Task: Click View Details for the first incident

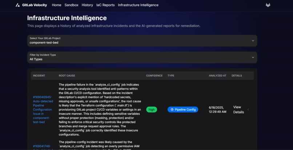Action: 238,110
